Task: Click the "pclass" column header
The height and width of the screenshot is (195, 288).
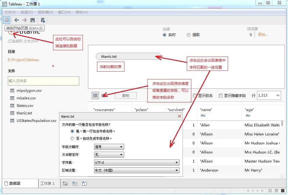Action: coord(141,110)
